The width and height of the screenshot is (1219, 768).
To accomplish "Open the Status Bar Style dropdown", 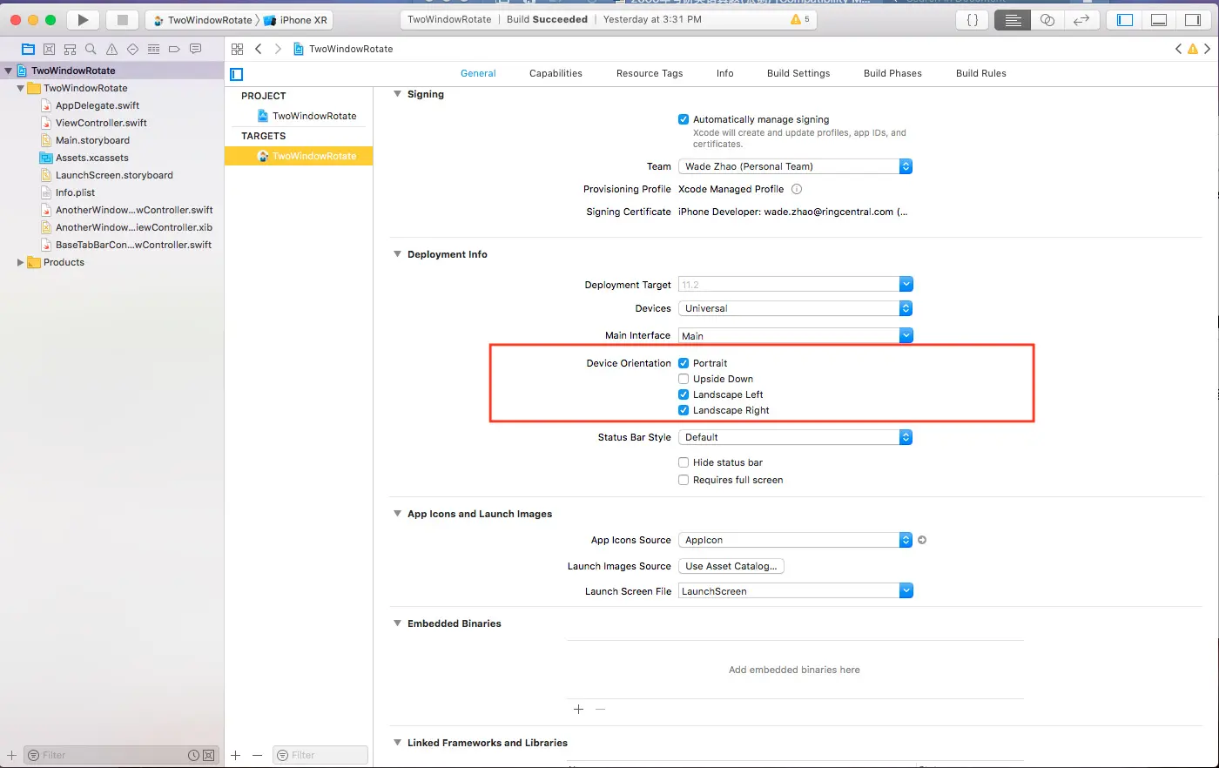I will (x=795, y=437).
